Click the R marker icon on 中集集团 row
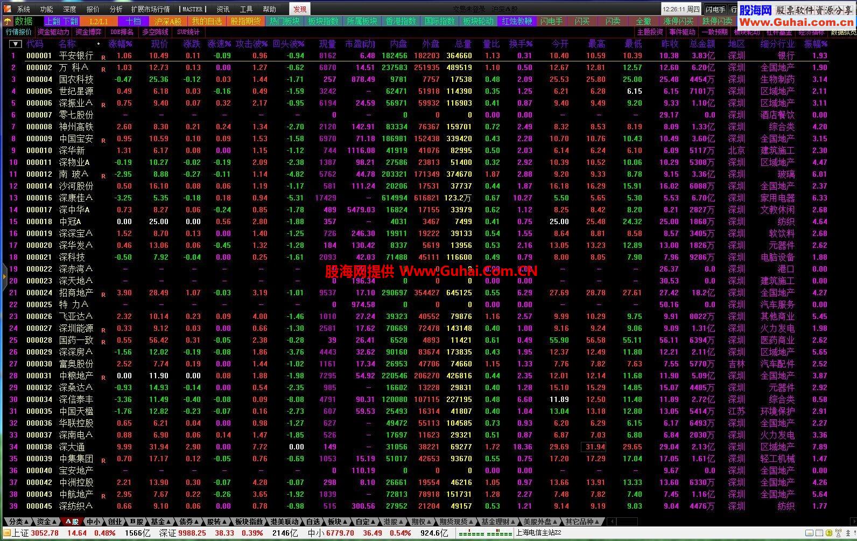This screenshot has width=857, height=541. coord(103,461)
